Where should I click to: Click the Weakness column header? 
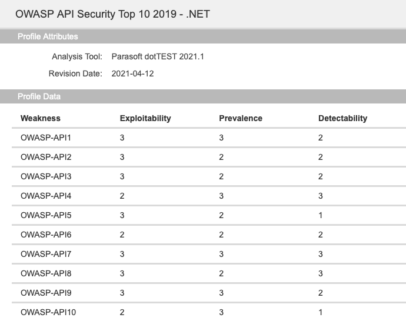click(x=41, y=118)
